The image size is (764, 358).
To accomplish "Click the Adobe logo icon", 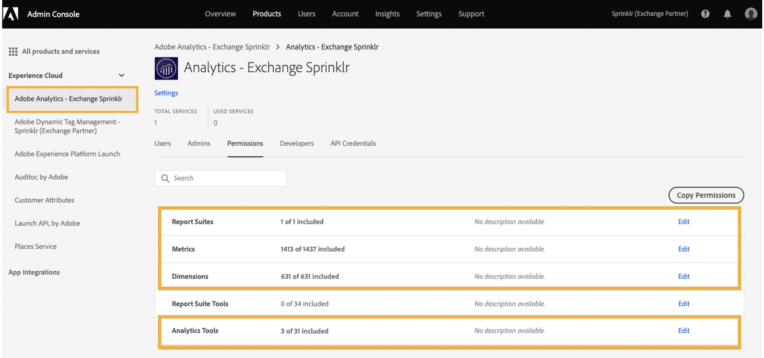I will tap(11, 14).
